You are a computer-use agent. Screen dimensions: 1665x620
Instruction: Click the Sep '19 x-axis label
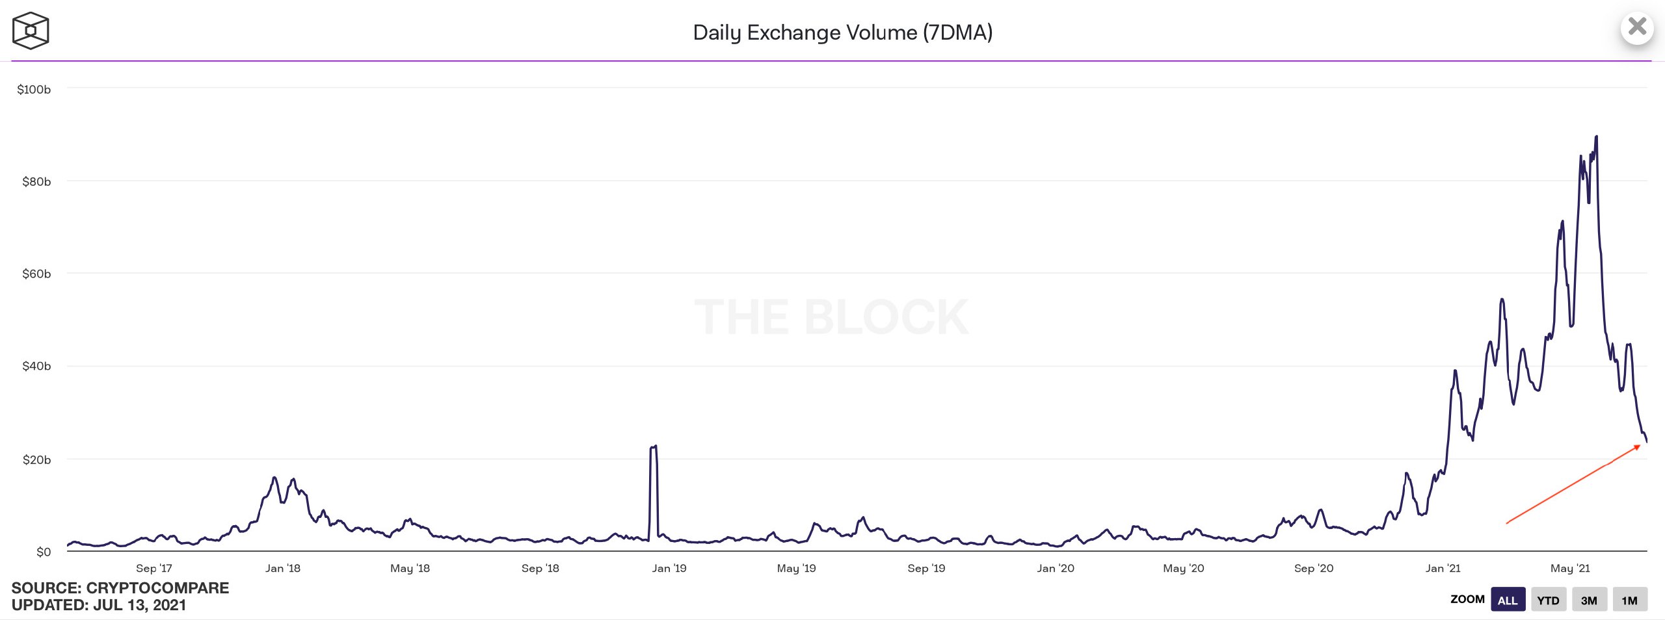pos(927,569)
